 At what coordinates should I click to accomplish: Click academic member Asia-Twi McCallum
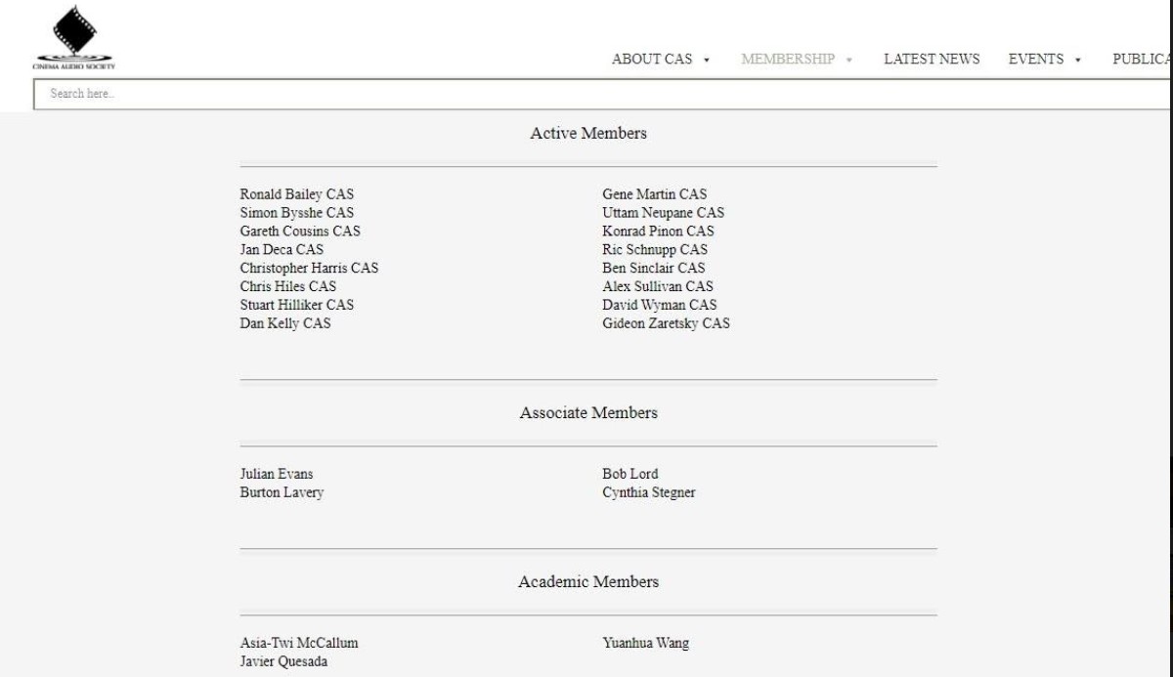[x=299, y=643]
